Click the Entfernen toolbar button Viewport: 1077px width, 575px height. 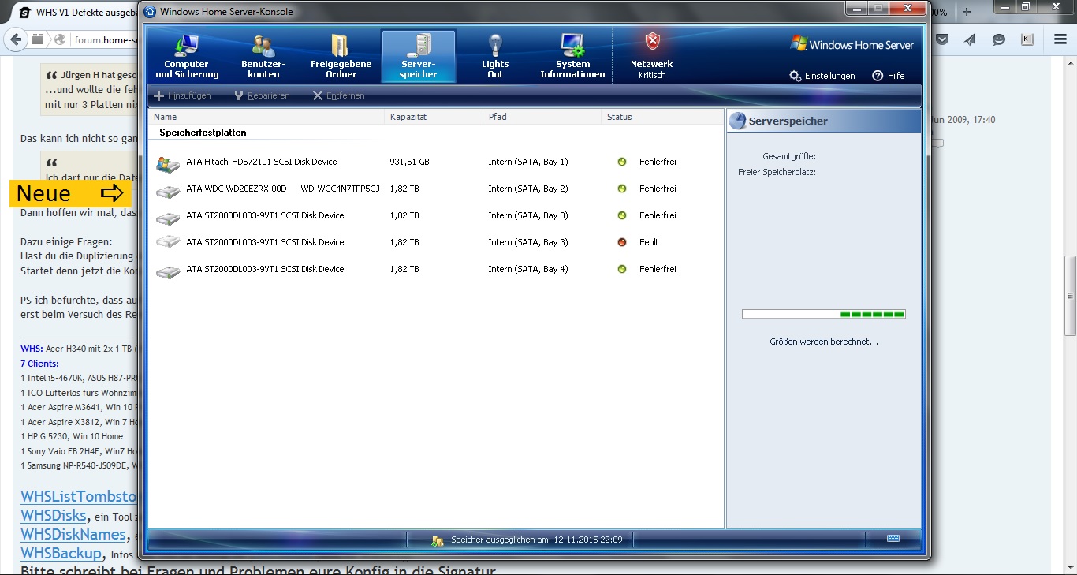(338, 95)
